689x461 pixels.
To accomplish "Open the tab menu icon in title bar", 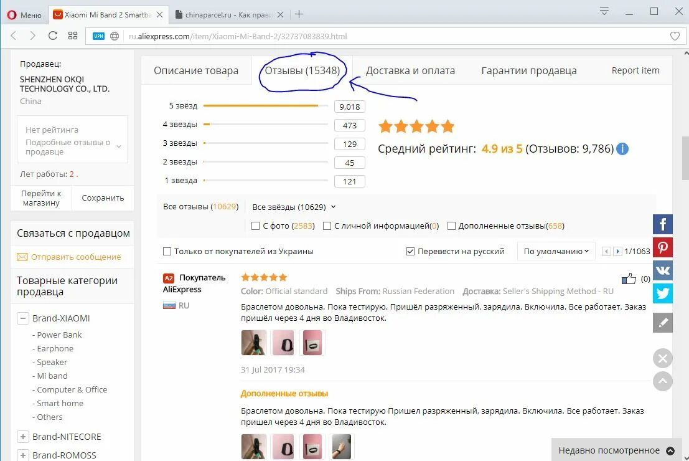I will (x=604, y=11).
